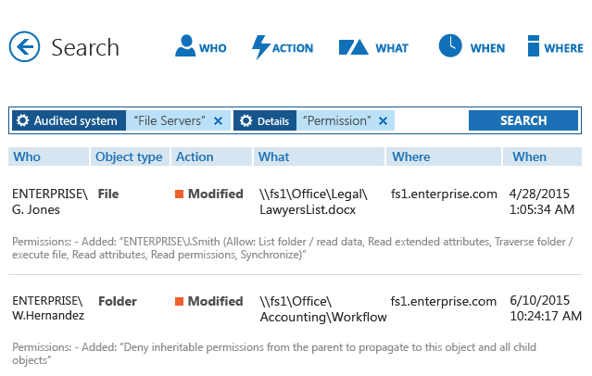Select the ACTION lightning bolt icon
The height and width of the screenshot is (376, 592).
262,46
